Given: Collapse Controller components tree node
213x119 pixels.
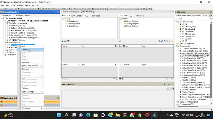Looking at the screenshot, I should (x=5, y=23).
